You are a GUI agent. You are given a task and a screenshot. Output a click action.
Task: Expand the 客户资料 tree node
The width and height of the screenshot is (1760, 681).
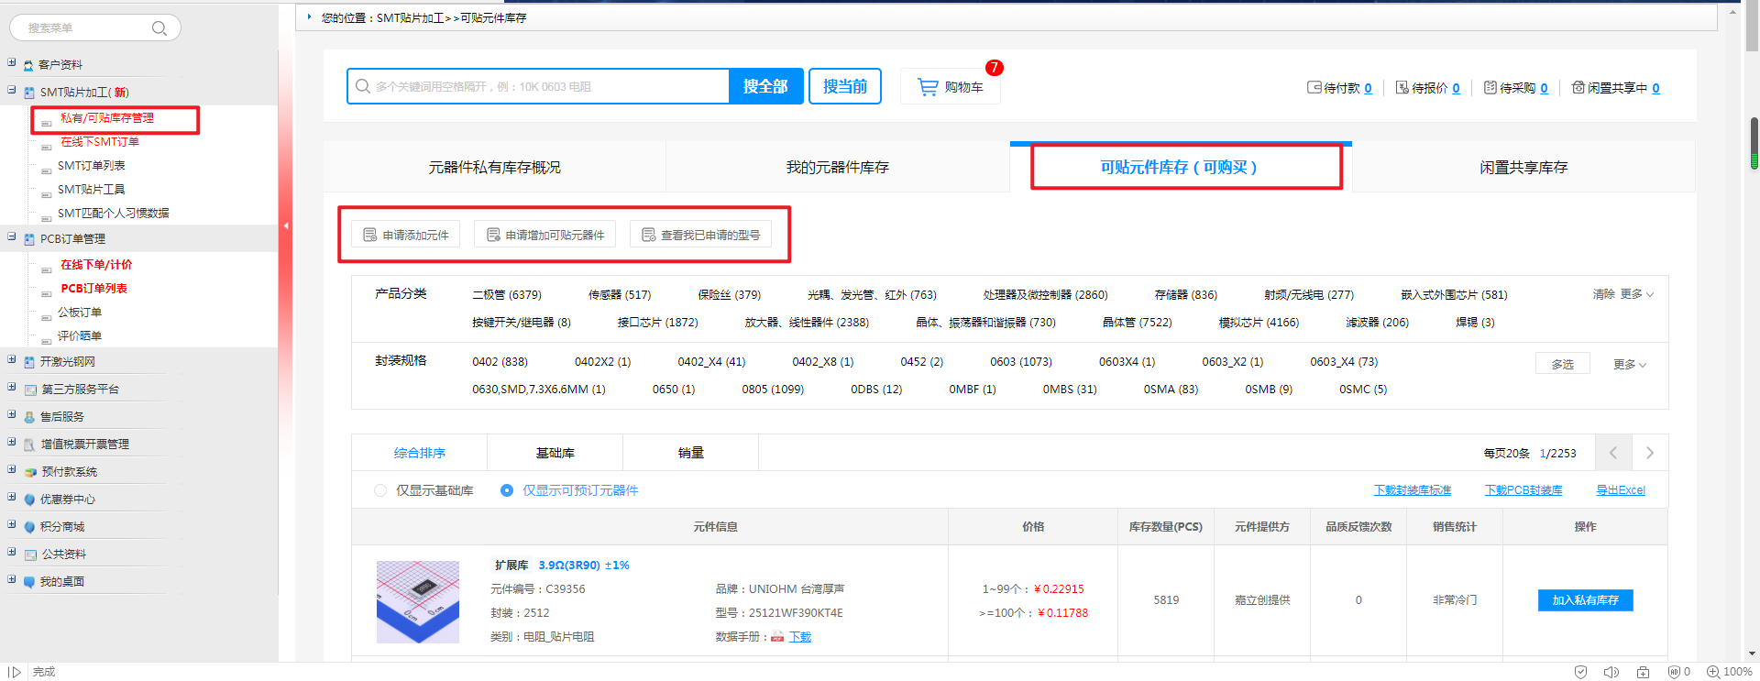12,63
